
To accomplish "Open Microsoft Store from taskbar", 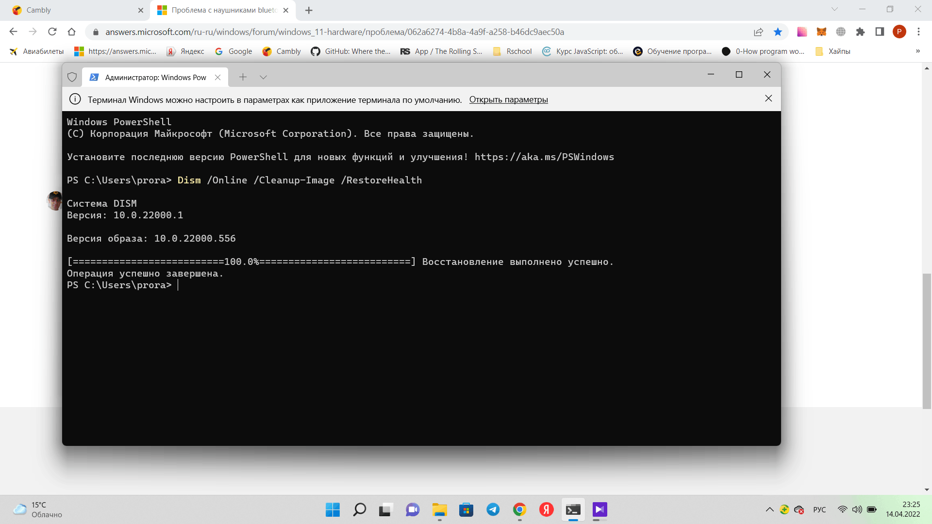I will [x=466, y=509].
